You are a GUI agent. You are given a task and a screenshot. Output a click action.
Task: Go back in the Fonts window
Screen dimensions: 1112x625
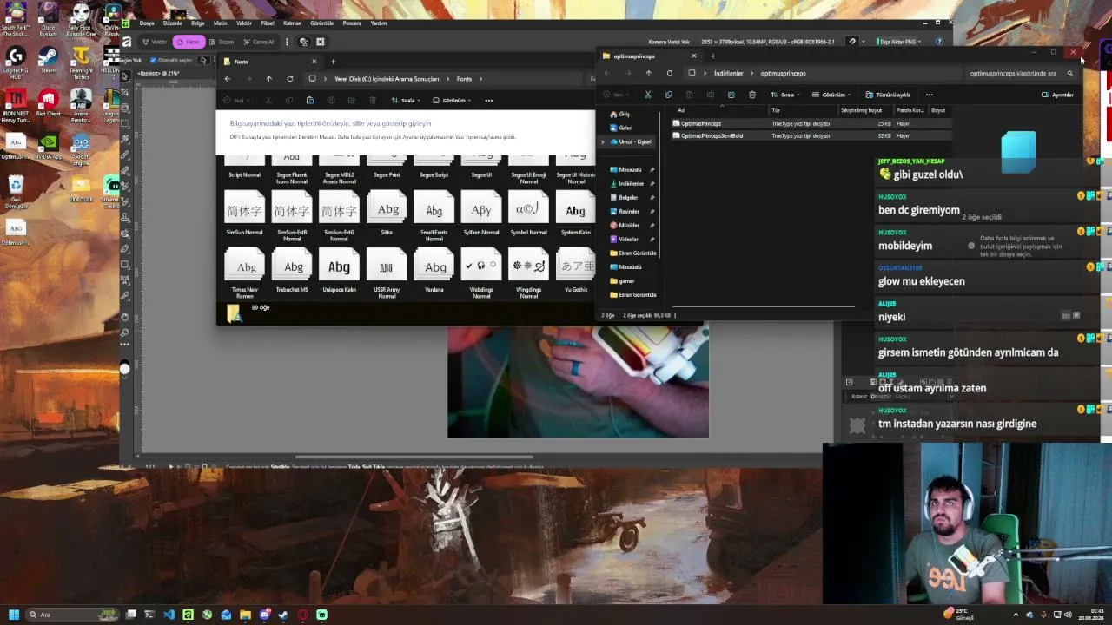pos(228,79)
